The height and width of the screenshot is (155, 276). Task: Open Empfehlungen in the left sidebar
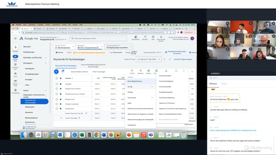(x=29, y=52)
